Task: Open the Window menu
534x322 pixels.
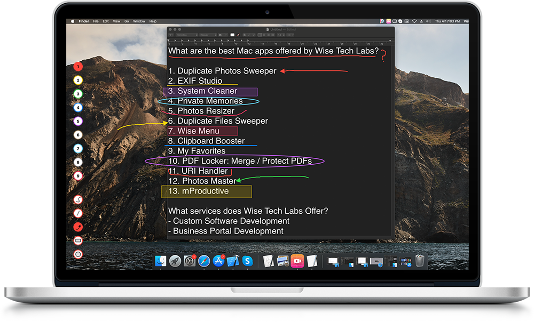Action: click(x=139, y=21)
